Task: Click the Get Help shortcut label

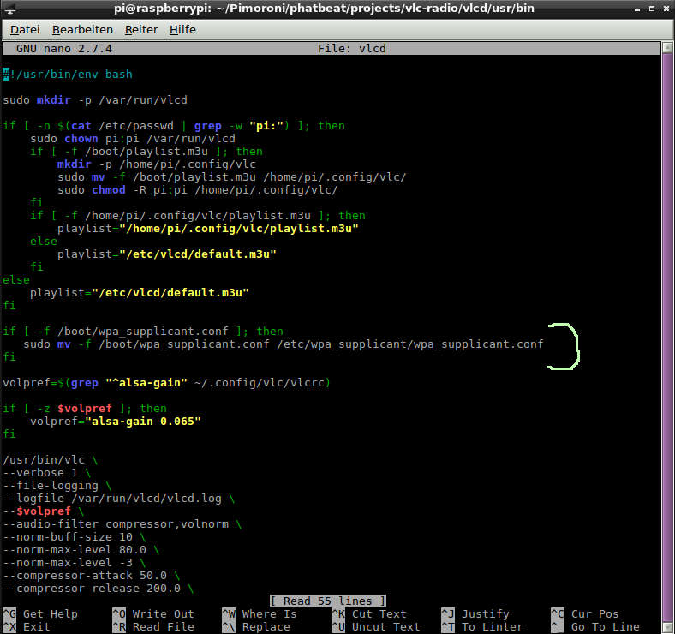Action: 50,613
